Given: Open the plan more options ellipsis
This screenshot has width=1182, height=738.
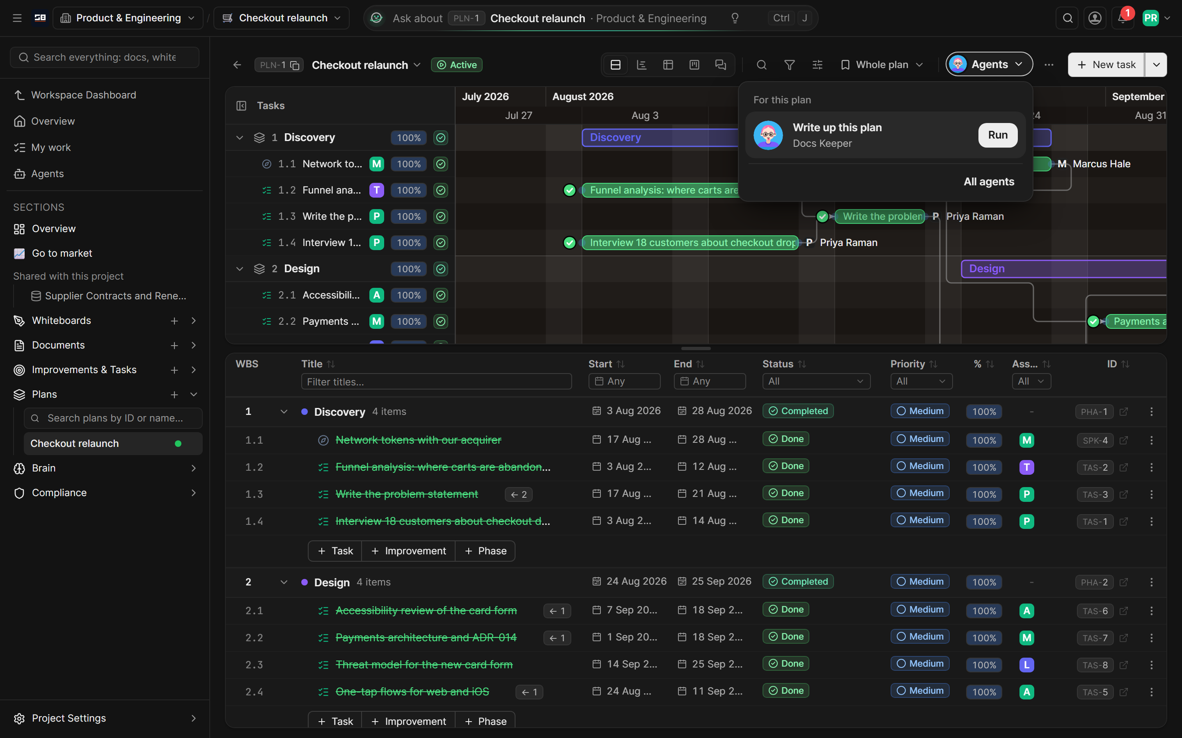Looking at the screenshot, I should pyautogui.click(x=1049, y=65).
